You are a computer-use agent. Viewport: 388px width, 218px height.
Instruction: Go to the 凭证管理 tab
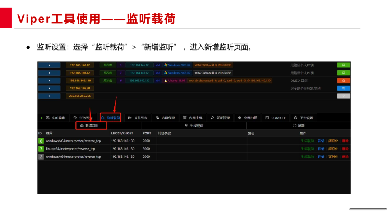coord(220,118)
